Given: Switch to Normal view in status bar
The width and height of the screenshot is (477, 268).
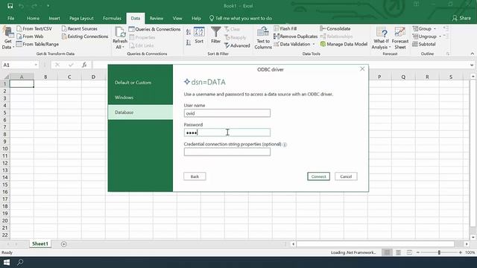Looking at the screenshot, I should pyautogui.click(x=387, y=252).
